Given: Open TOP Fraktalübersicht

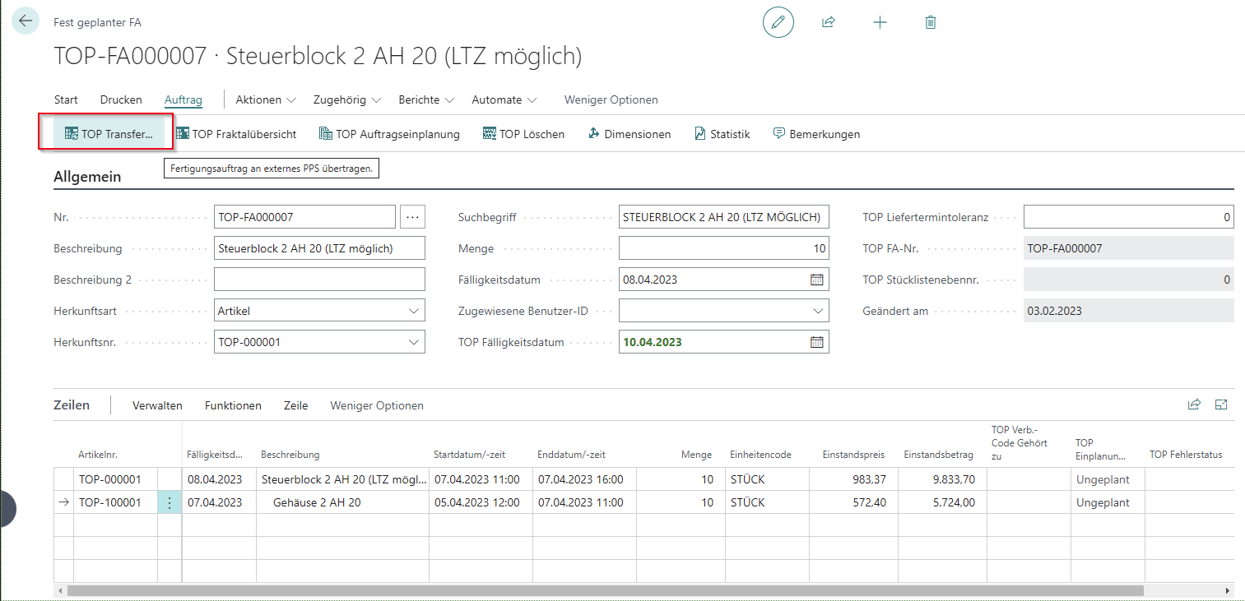Looking at the screenshot, I should click(x=236, y=134).
